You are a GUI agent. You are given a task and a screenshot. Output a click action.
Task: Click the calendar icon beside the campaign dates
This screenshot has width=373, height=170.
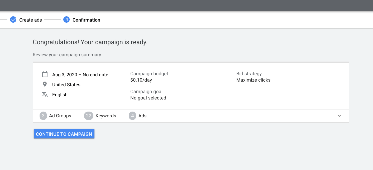click(x=45, y=74)
